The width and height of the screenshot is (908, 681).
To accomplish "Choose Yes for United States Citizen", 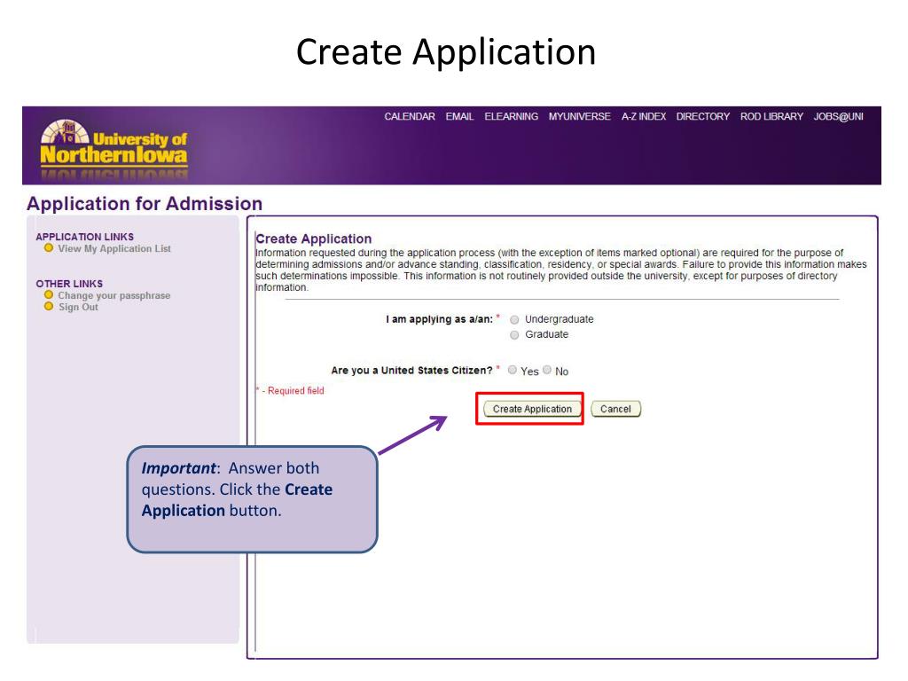I will tap(513, 370).
